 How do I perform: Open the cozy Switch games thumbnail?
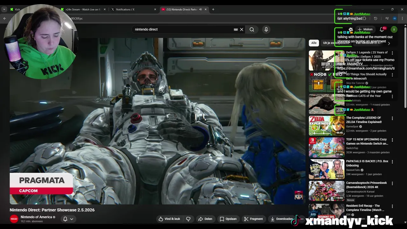click(326, 147)
